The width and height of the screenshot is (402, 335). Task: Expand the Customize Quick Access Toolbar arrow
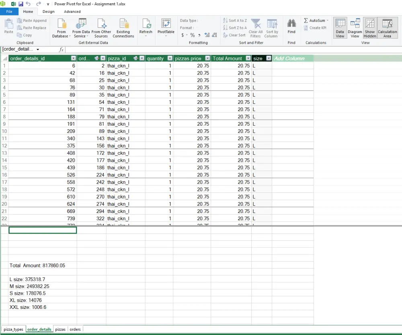point(48,4)
